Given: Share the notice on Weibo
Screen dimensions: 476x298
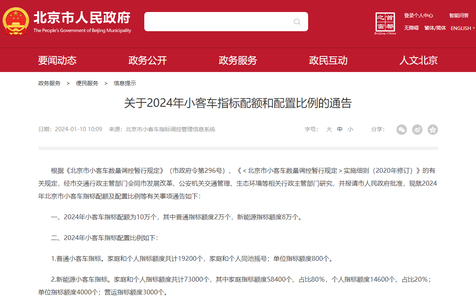Looking at the screenshot, I should (x=417, y=130).
